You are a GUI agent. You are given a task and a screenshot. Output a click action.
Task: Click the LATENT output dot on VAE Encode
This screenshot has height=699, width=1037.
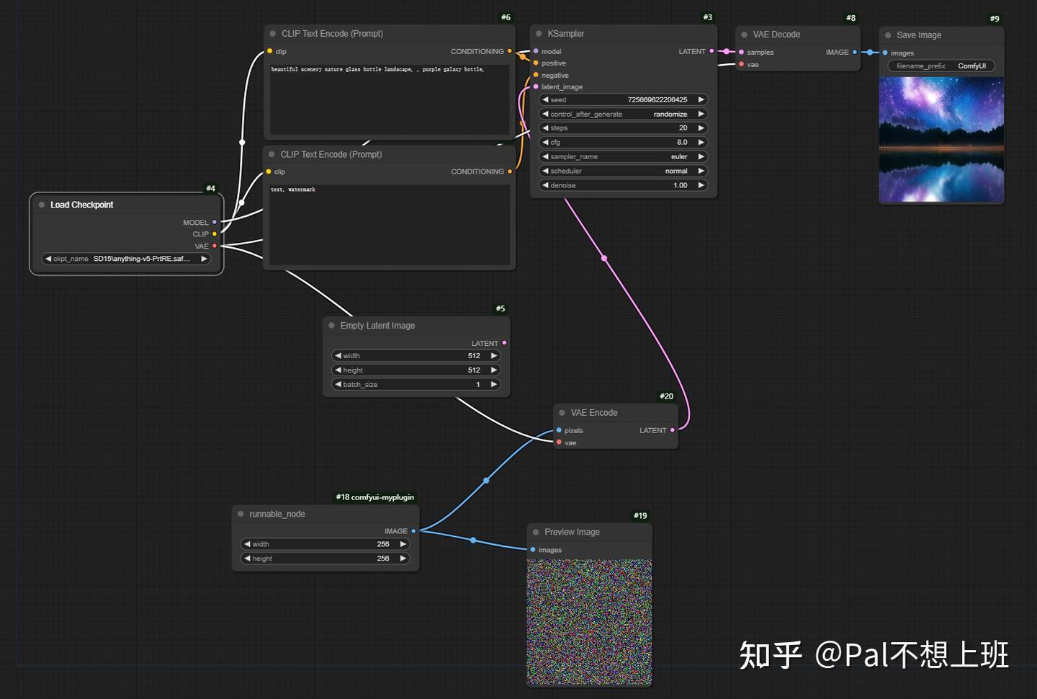coord(672,430)
